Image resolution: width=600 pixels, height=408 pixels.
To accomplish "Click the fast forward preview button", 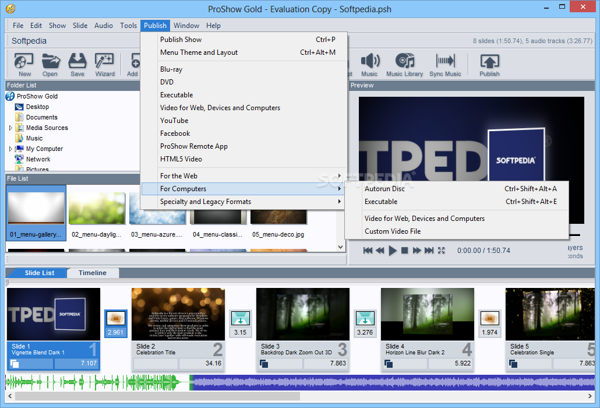I will click(417, 250).
